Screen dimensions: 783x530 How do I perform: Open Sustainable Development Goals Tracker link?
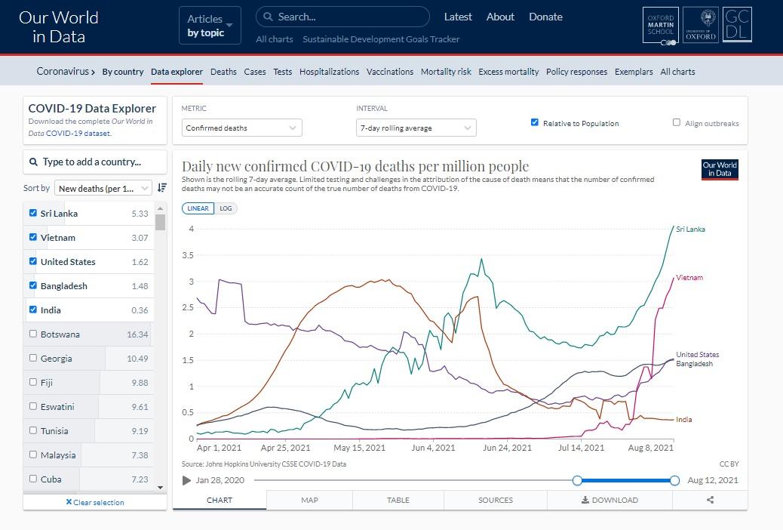point(381,39)
